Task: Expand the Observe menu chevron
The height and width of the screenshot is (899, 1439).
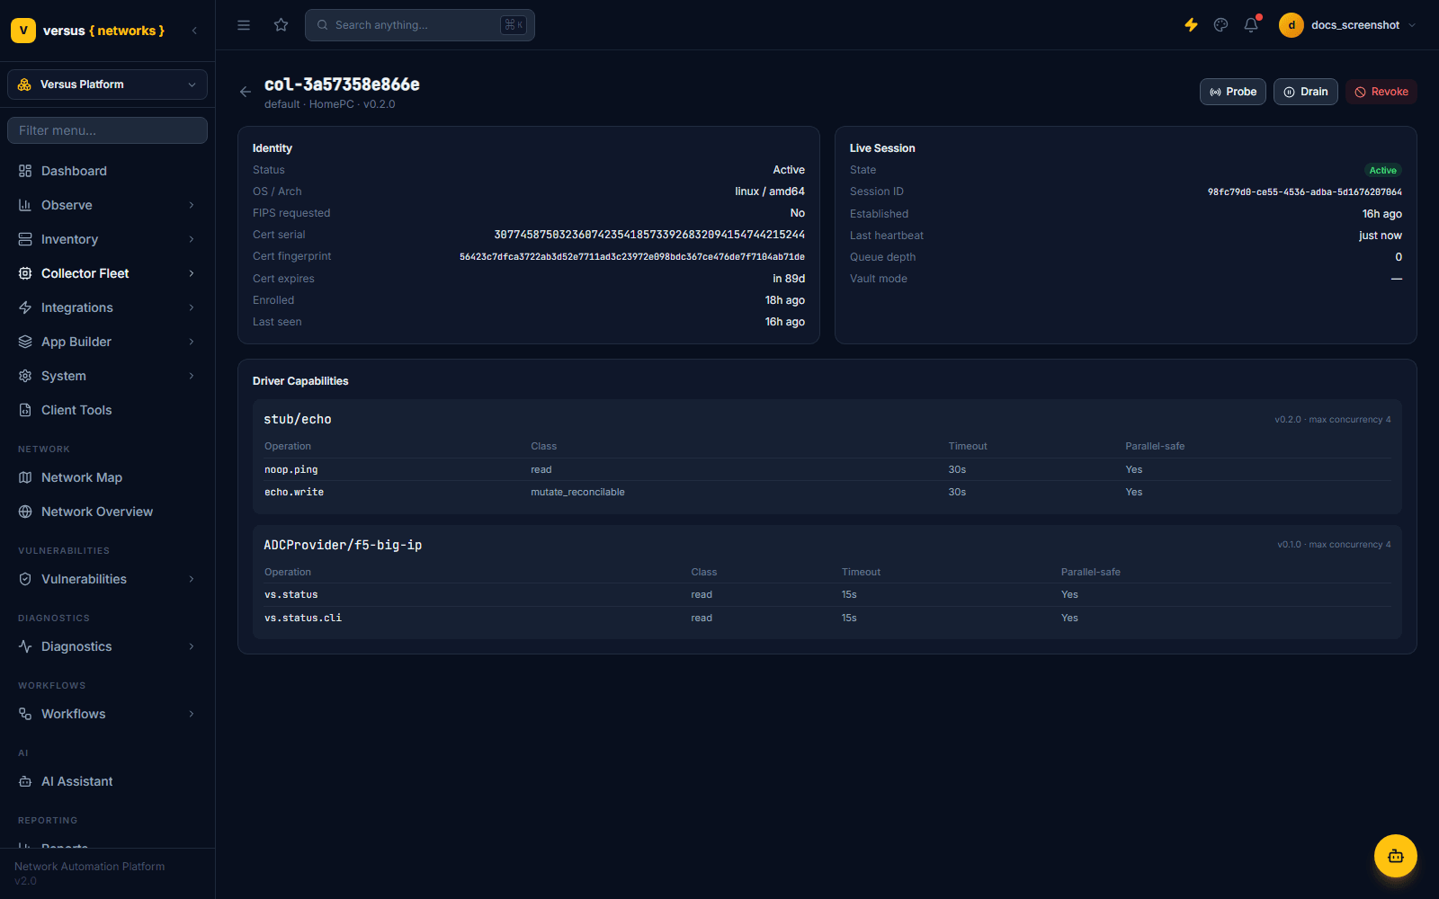Action: point(192,205)
